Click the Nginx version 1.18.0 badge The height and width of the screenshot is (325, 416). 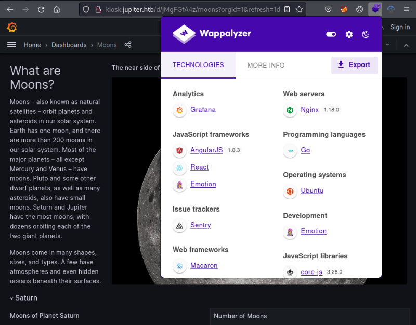pos(331,110)
